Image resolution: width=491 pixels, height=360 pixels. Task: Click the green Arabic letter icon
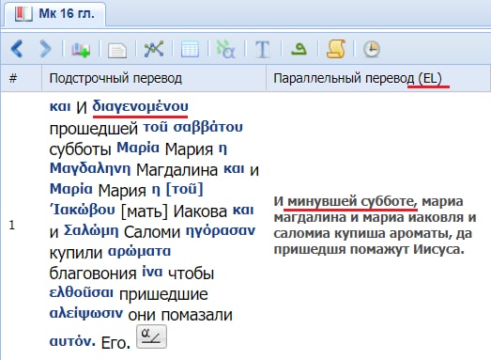299,49
